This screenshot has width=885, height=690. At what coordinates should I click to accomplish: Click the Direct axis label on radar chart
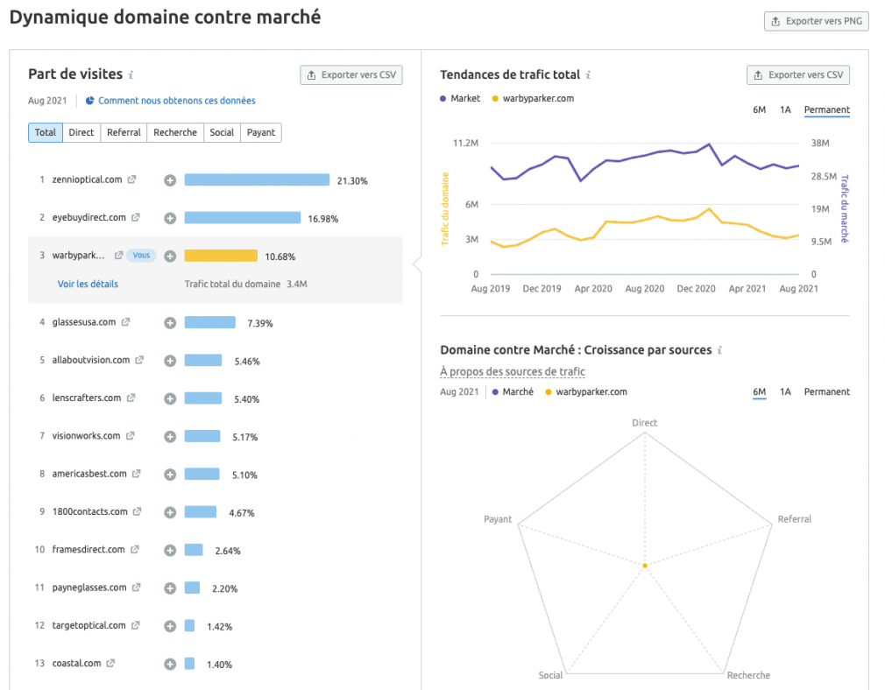645,423
